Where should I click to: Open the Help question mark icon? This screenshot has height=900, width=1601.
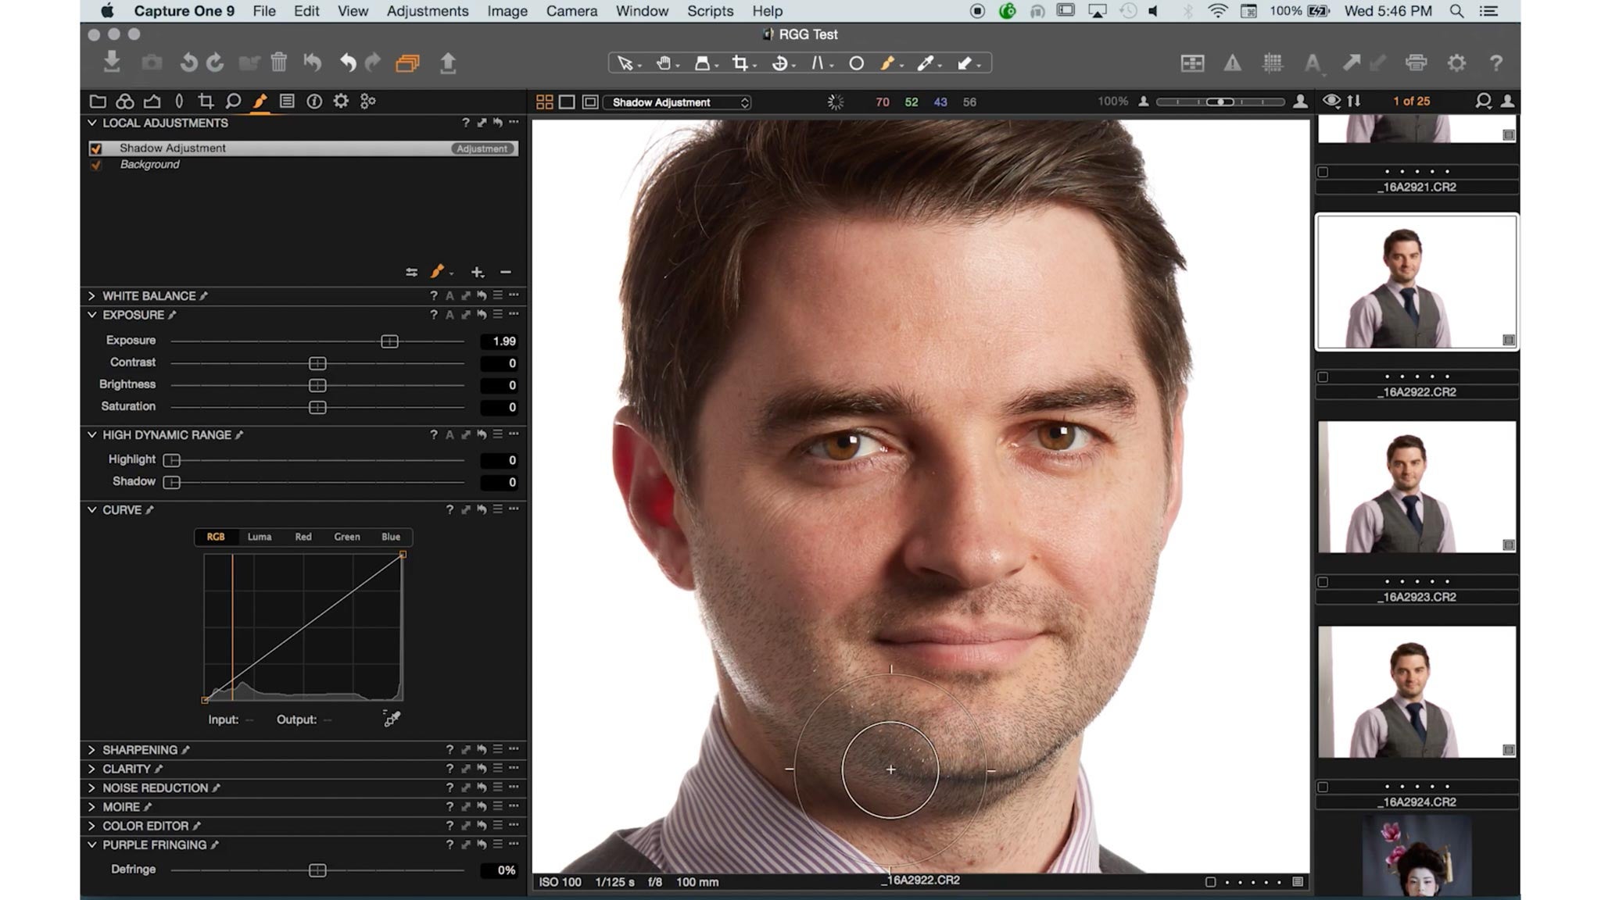1495,63
